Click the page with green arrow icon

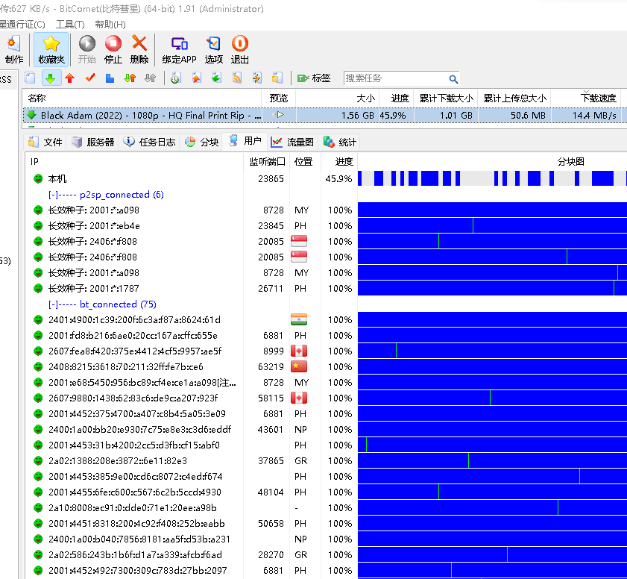216,78
